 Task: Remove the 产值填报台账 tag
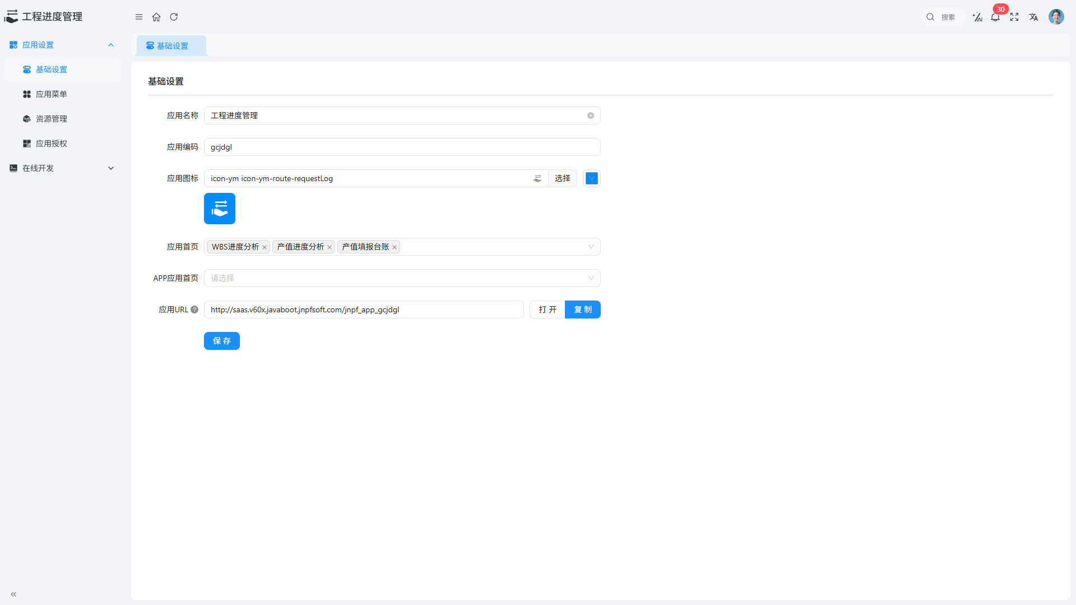[x=395, y=247]
